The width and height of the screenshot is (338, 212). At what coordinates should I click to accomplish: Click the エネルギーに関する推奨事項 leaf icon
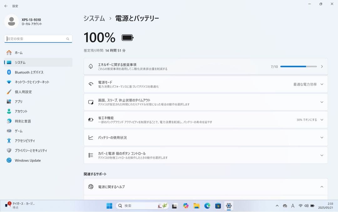pos(91,66)
